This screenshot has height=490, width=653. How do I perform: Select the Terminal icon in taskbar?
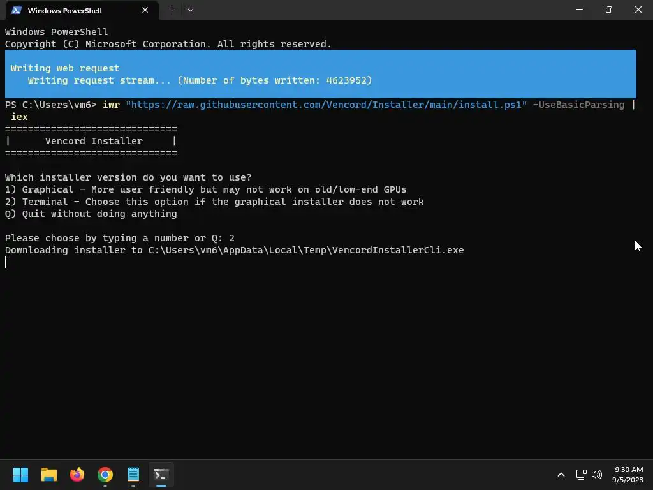pyautogui.click(x=161, y=475)
